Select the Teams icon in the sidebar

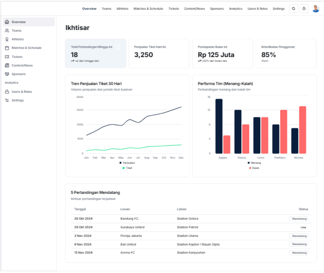[x=7, y=31]
